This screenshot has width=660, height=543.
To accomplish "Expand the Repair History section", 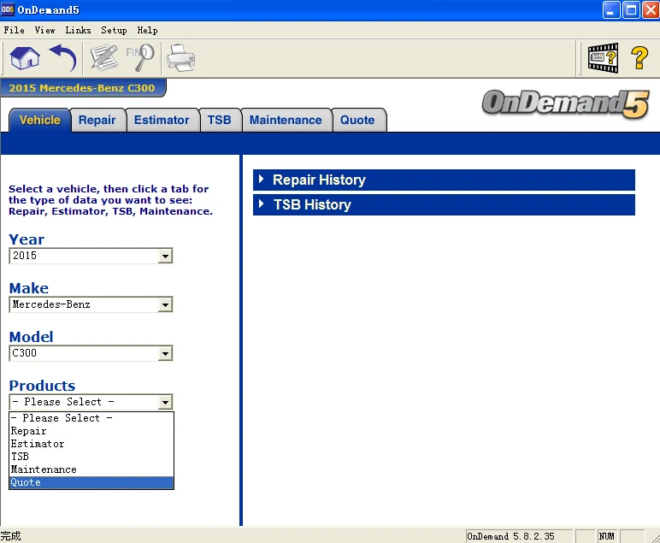I will click(x=444, y=180).
